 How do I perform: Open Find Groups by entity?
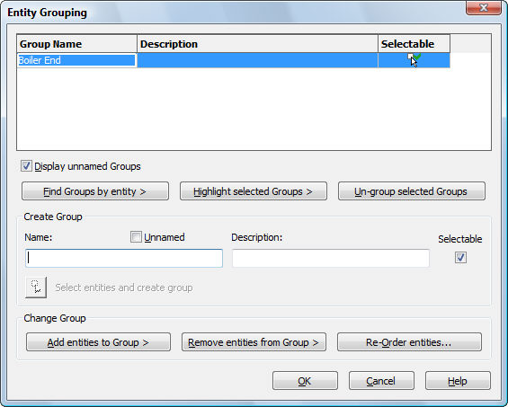click(95, 191)
